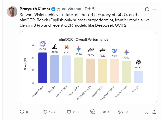Image resolution: width=164 pixels, height=121 pixels.
Task: Open the olmOCR chart image
Action: (x=88, y=68)
